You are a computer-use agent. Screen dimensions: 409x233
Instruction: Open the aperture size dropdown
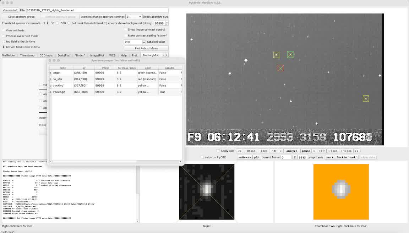click(x=133, y=17)
